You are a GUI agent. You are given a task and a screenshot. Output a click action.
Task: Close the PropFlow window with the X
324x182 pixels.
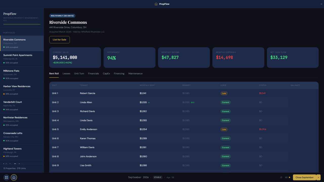321,4
